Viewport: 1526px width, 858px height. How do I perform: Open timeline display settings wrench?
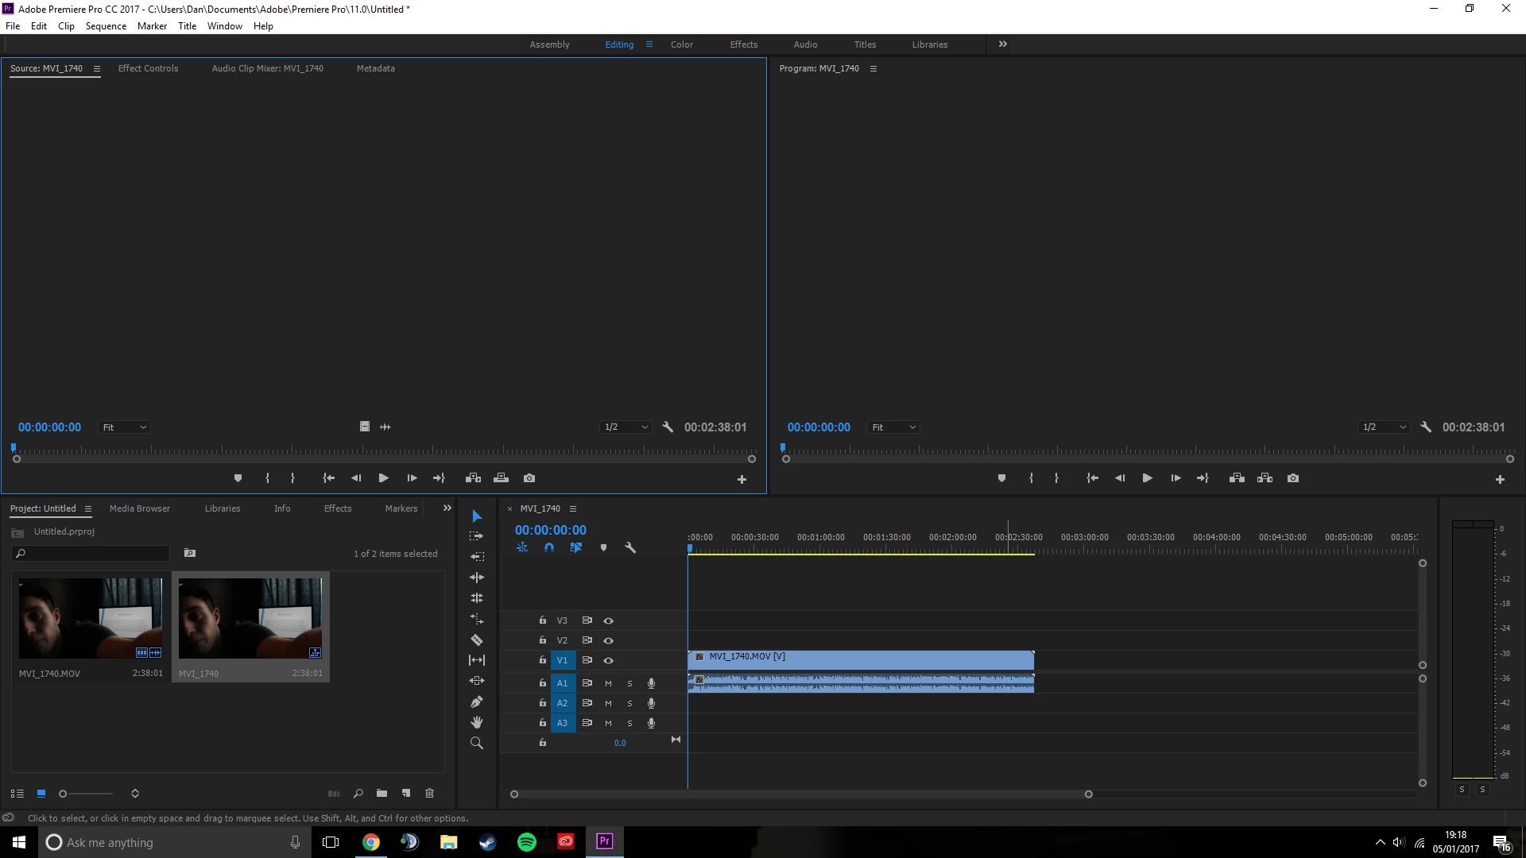(630, 547)
